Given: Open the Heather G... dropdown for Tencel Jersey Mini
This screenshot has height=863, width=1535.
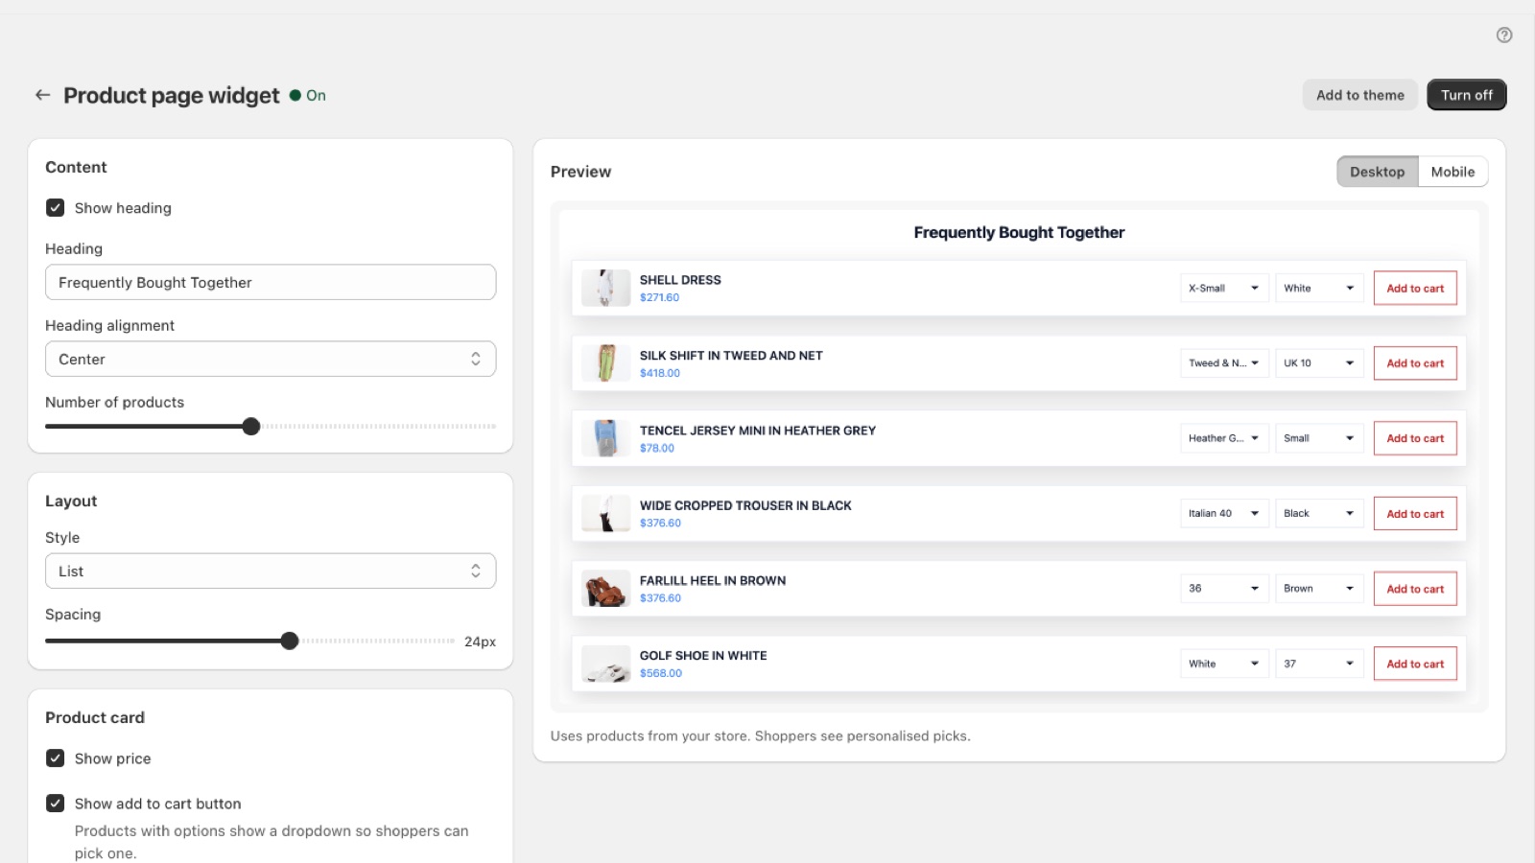Looking at the screenshot, I should click(x=1224, y=438).
